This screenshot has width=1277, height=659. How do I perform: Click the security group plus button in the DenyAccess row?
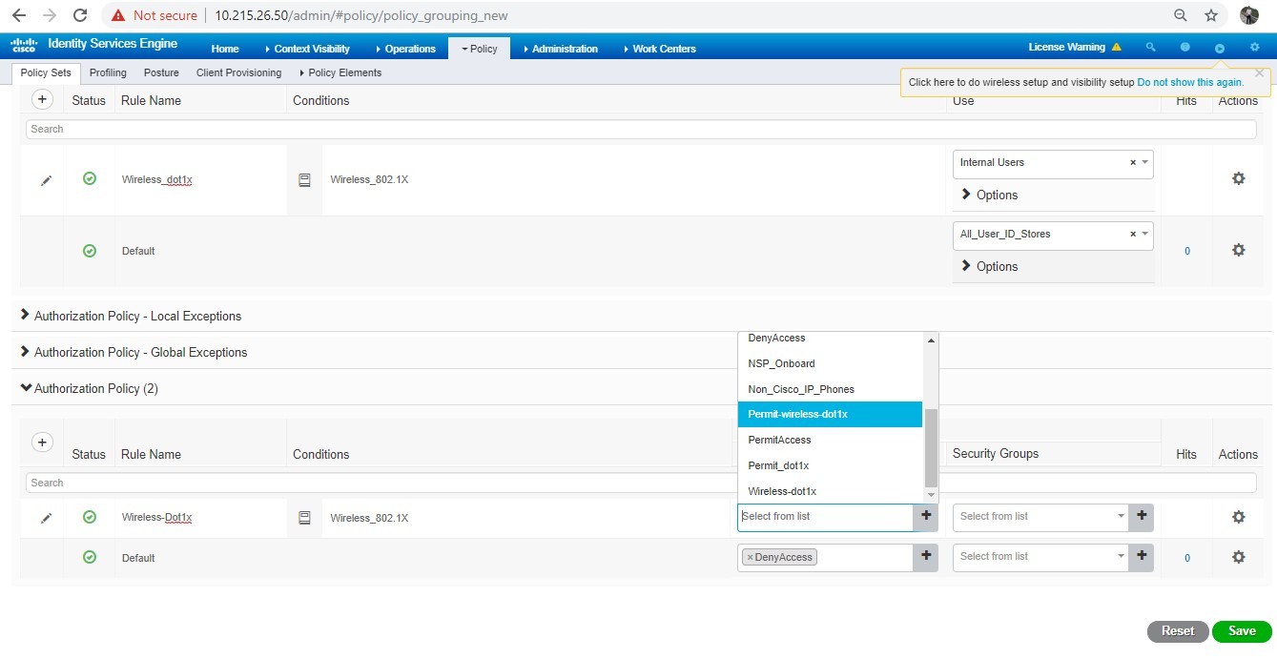1142,556
